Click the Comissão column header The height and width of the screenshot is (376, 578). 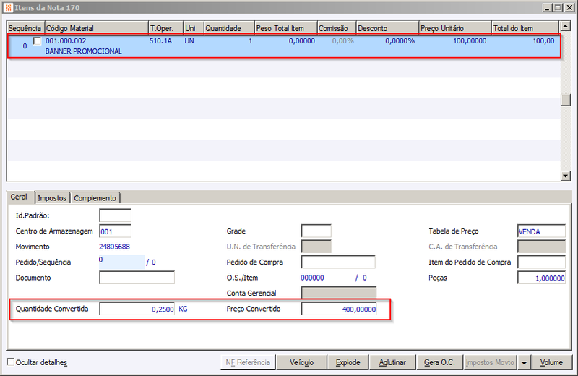tap(337, 28)
